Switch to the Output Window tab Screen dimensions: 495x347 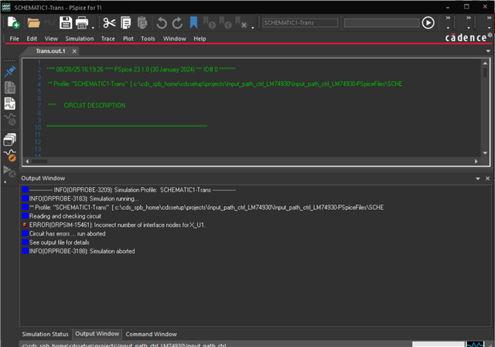(97, 334)
